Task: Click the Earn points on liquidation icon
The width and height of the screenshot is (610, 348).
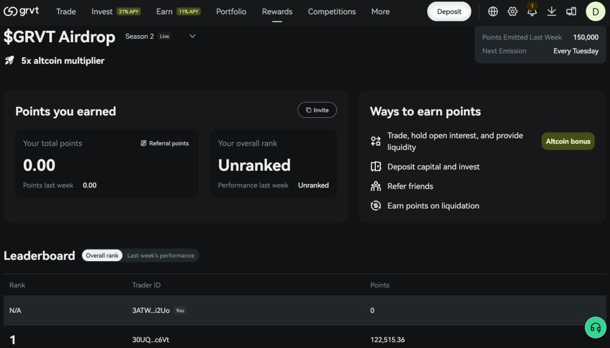Action: coord(375,206)
